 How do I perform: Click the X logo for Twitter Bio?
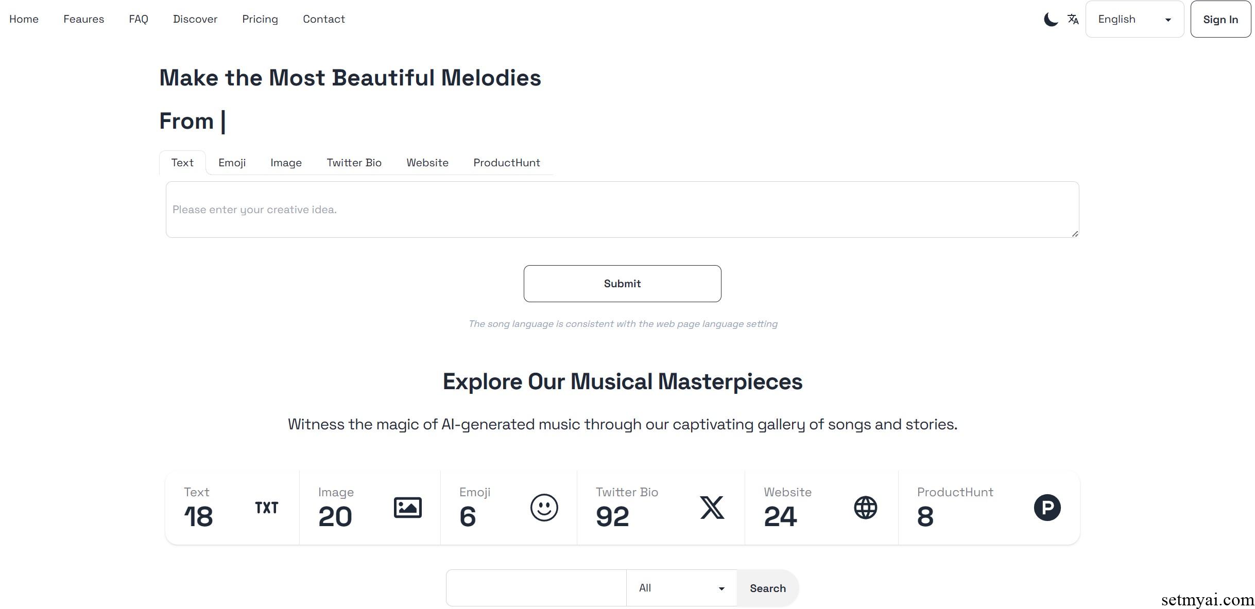712,508
